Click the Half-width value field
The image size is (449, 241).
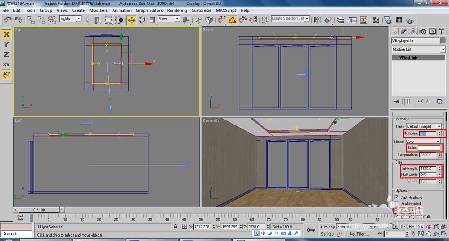428,175
